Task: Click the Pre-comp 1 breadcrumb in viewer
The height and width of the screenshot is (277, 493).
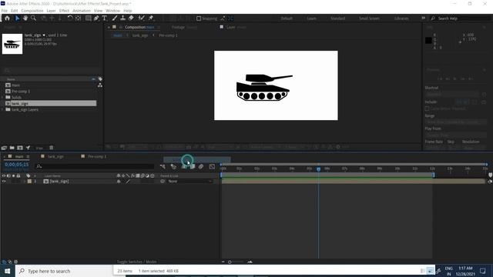Action: [168, 35]
